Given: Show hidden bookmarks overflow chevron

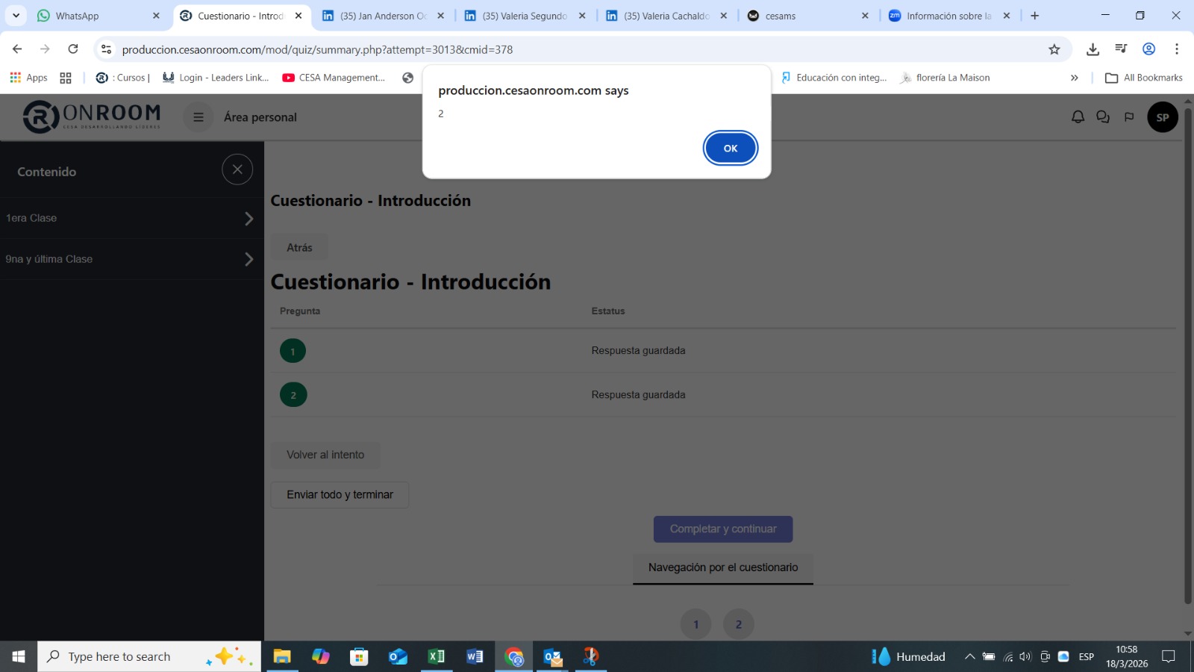Looking at the screenshot, I should pyautogui.click(x=1074, y=78).
